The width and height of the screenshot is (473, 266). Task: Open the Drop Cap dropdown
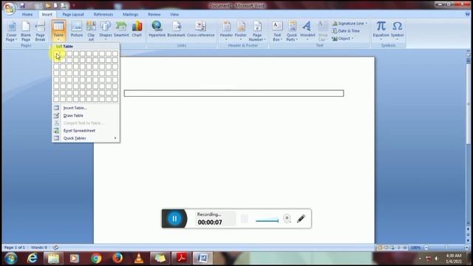pyautogui.click(x=322, y=31)
